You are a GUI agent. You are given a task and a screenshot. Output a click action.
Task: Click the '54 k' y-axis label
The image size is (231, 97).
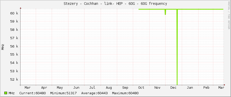(x=14, y=63)
